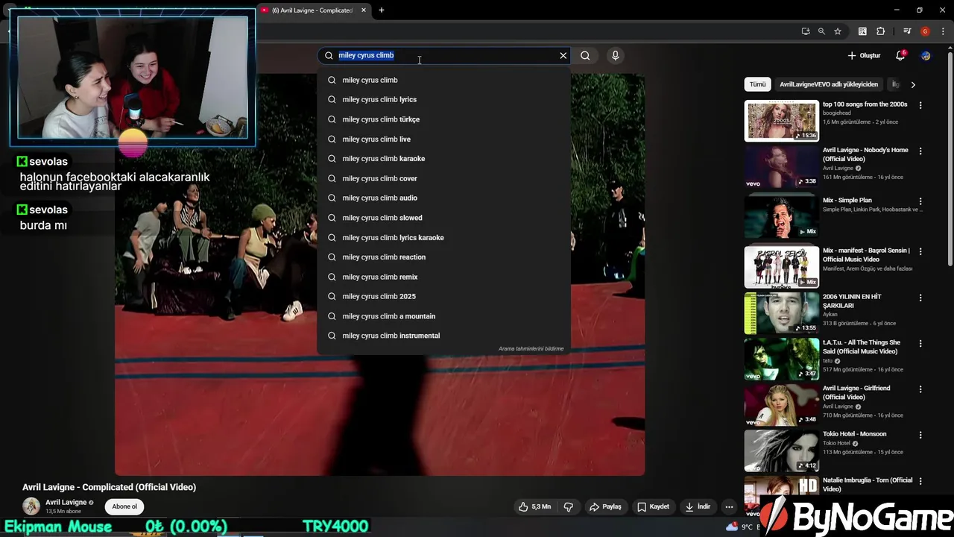
Task: Clear the search box with the X icon
Action: coord(563,55)
